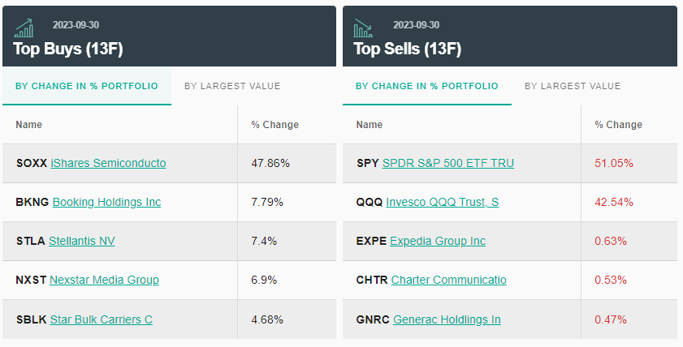Screen dimensions: 683x347
Task: Switch to Top Buys 'By Change in % Portfolio' tab
Action: [x=87, y=86]
